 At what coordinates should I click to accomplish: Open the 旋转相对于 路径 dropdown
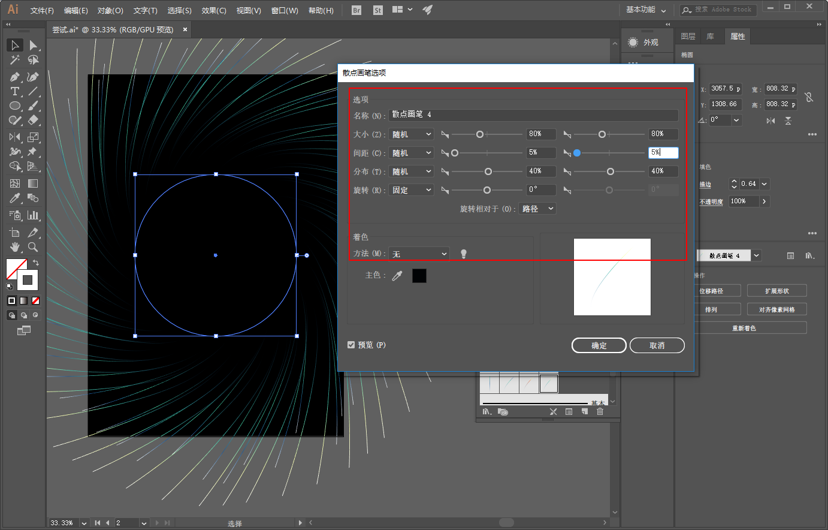(537, 209)
